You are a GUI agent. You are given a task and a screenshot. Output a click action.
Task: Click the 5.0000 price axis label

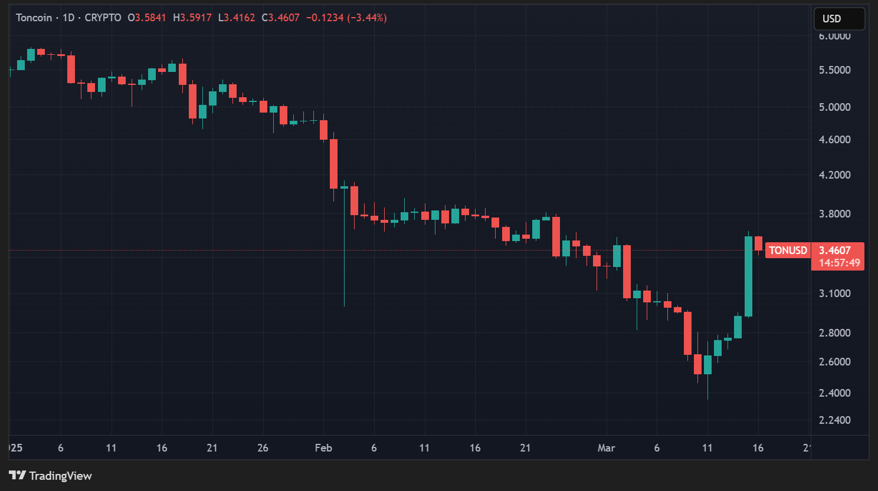tap(834, 107)
